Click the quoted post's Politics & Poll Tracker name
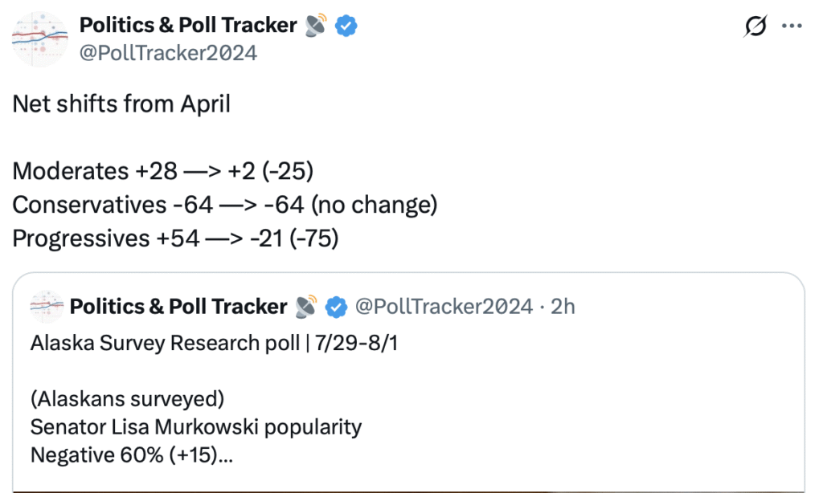Image resolution: width=823 pixels, height=493 pixels. pos(178,307)
